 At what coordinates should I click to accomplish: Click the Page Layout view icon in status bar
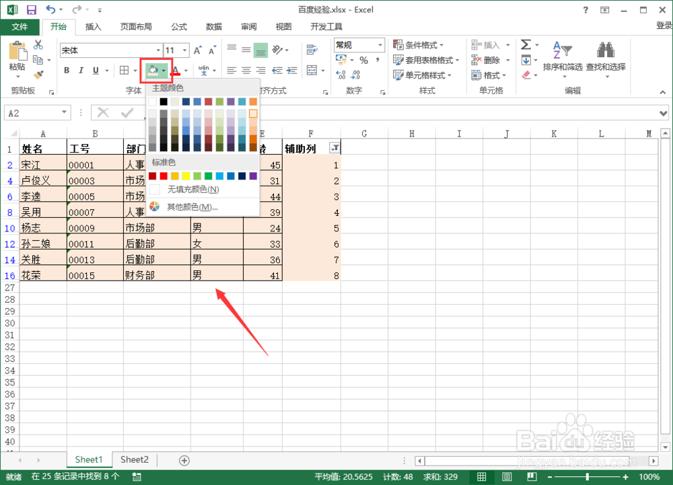(x=507, y=477)
